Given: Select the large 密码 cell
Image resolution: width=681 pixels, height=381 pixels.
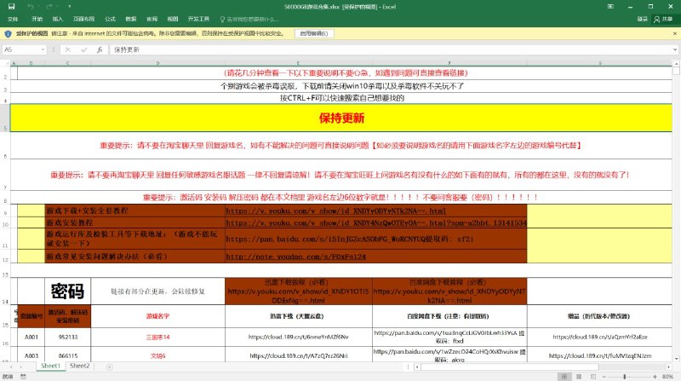Looking at the screenshot, I should tap(67, 291).
